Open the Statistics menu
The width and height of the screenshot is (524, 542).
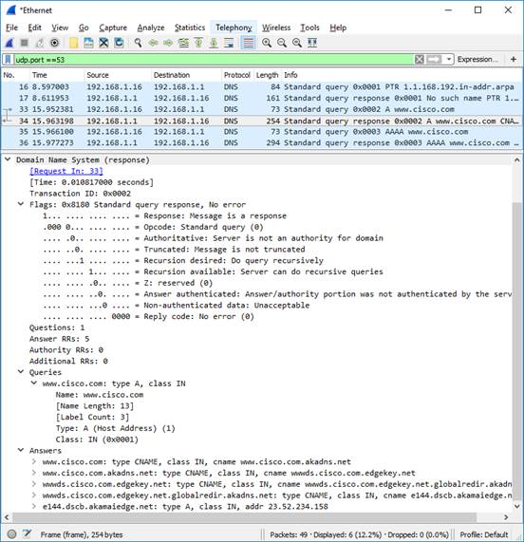coord(190,28)
